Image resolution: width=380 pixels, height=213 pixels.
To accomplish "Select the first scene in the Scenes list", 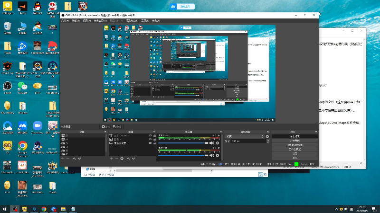I will point(82,136).
